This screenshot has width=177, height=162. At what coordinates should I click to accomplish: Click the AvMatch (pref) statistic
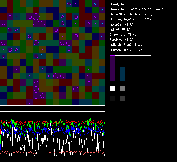tap(126, 50)
